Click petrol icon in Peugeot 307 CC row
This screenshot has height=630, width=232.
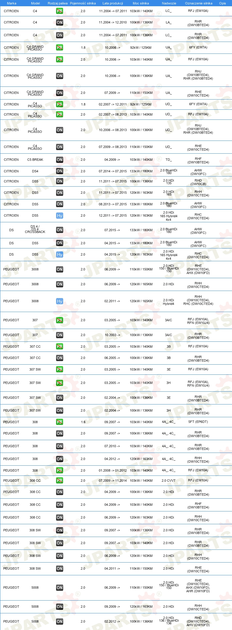(x=60, y=346)
